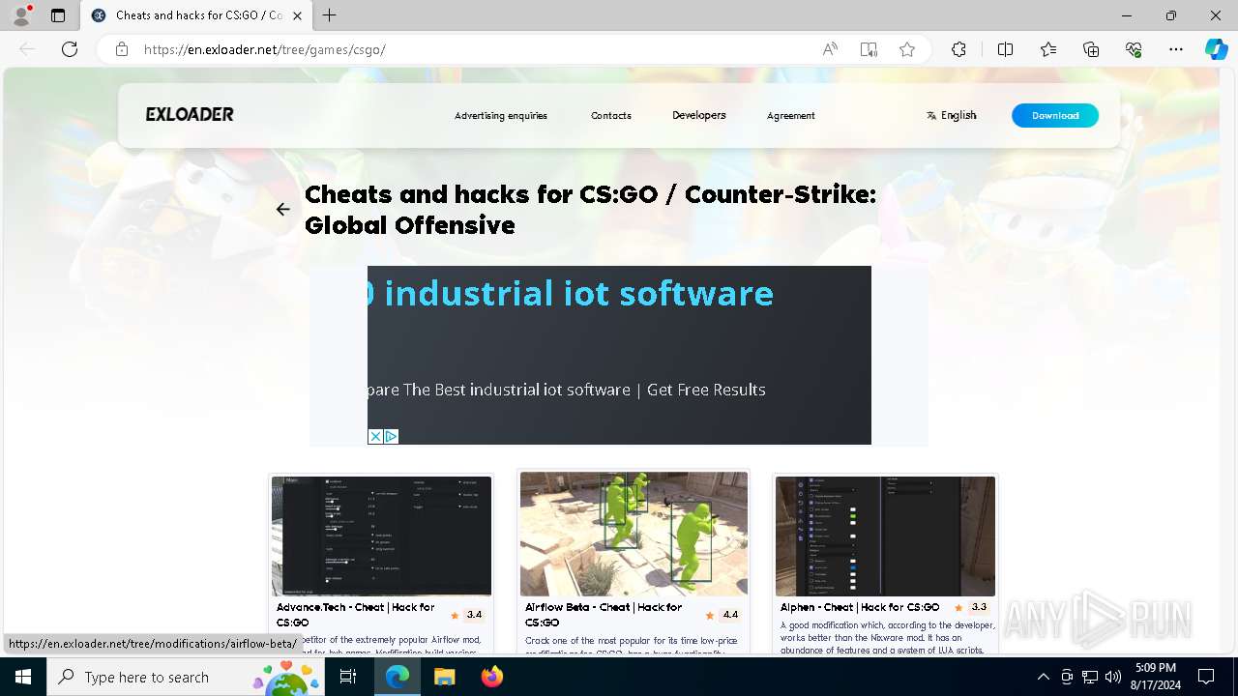Launch Firefox from taskbar
This screenshot has height=696, width=1238.
coord(492,677)
